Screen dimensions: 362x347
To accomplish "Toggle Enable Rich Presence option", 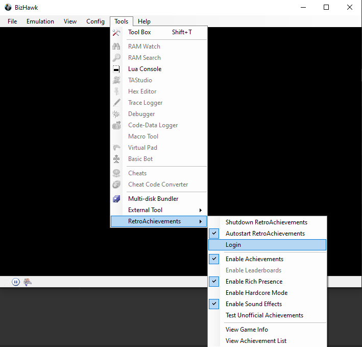I will (268, 282).
